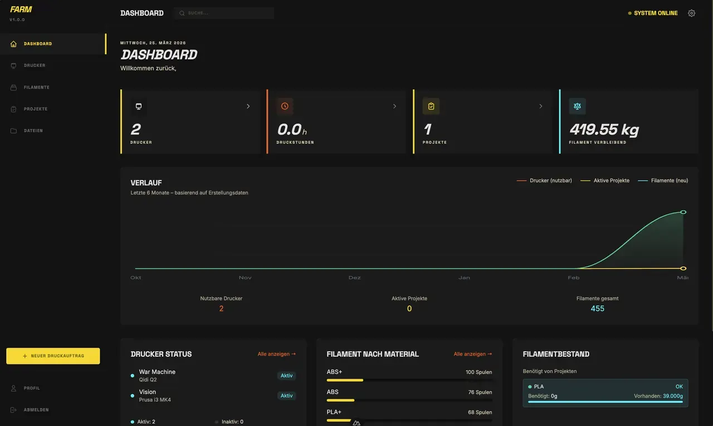Toggle Drucker (nutzbar) legend series
713x426 pixels.
[544, 180]
